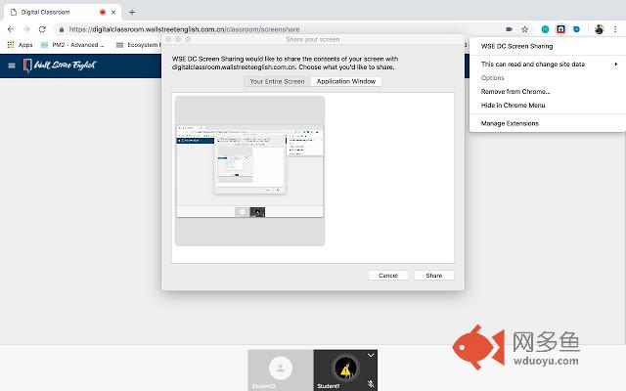
Task: Open the new tab plus button
Action: 132,13
